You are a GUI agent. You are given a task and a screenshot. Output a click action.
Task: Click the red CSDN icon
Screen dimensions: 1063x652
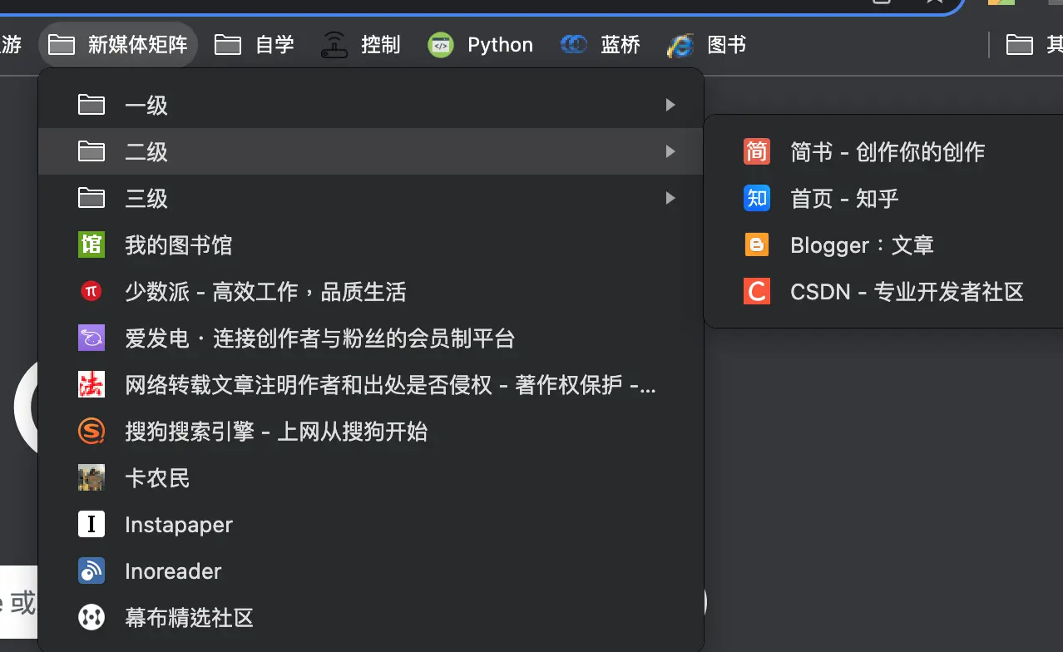tap(756, 291)
